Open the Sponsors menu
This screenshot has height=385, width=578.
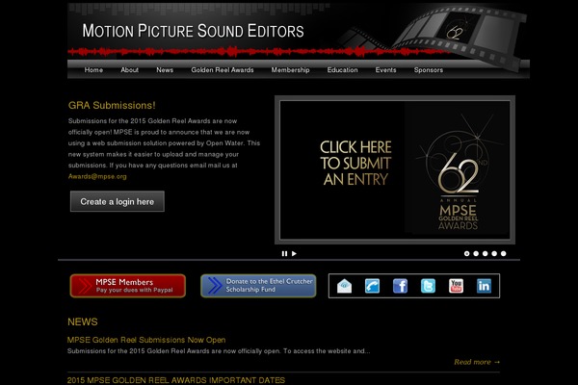(x=429, y=70)
